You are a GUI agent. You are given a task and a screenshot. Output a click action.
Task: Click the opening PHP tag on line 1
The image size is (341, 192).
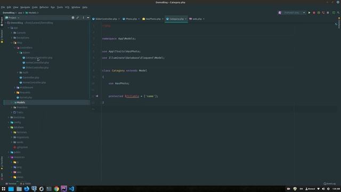(107, 26)
